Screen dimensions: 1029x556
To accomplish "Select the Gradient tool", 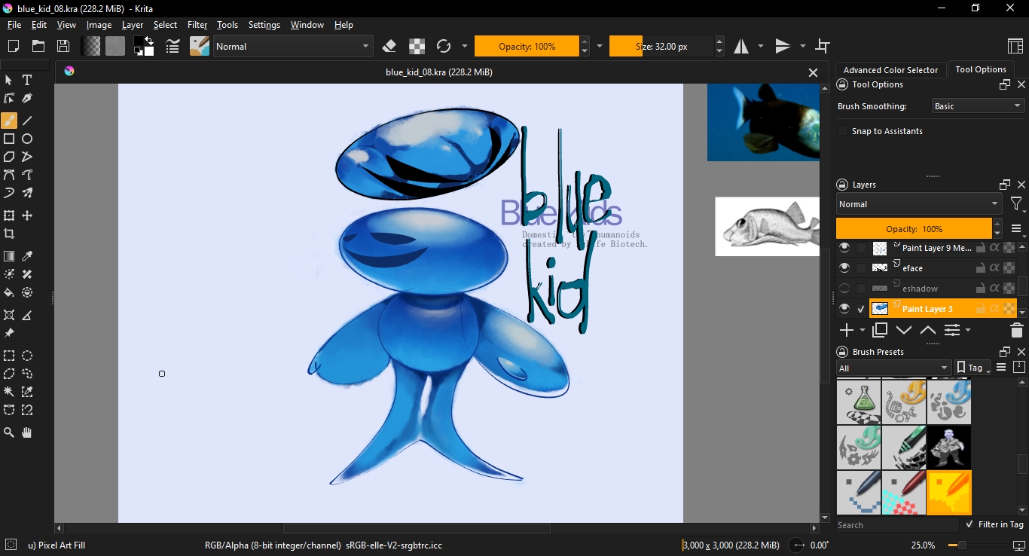I will 9,256.
